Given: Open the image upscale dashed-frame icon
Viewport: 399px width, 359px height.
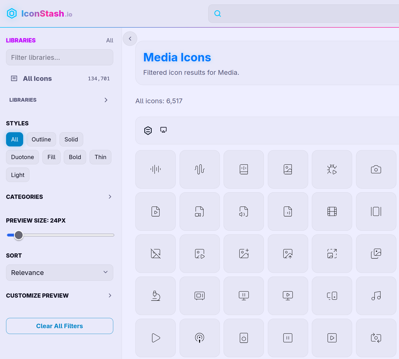Looking at the screenshot, I should pyautogui.click(x=332, y=254).
